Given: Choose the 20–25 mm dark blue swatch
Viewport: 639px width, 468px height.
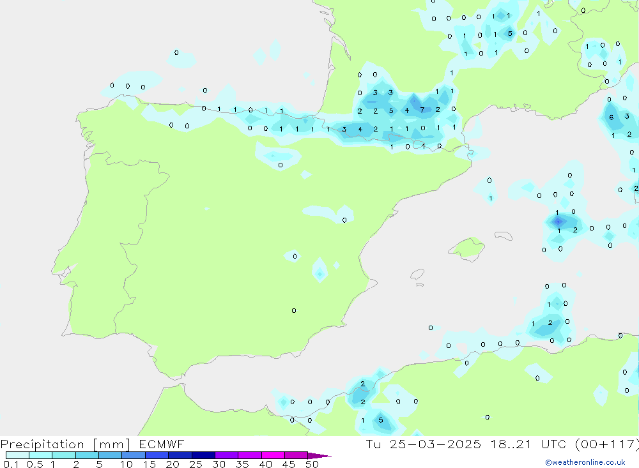Looking at the screenshot, I should click(x=180, y=455).
